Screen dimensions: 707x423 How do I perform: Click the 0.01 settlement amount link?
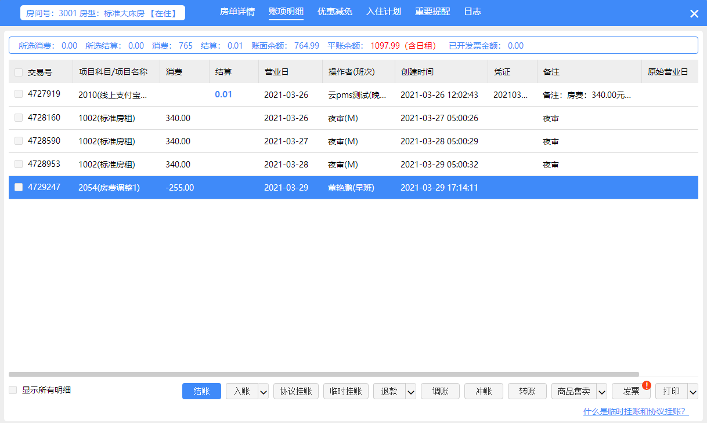[x=223, y=94]
